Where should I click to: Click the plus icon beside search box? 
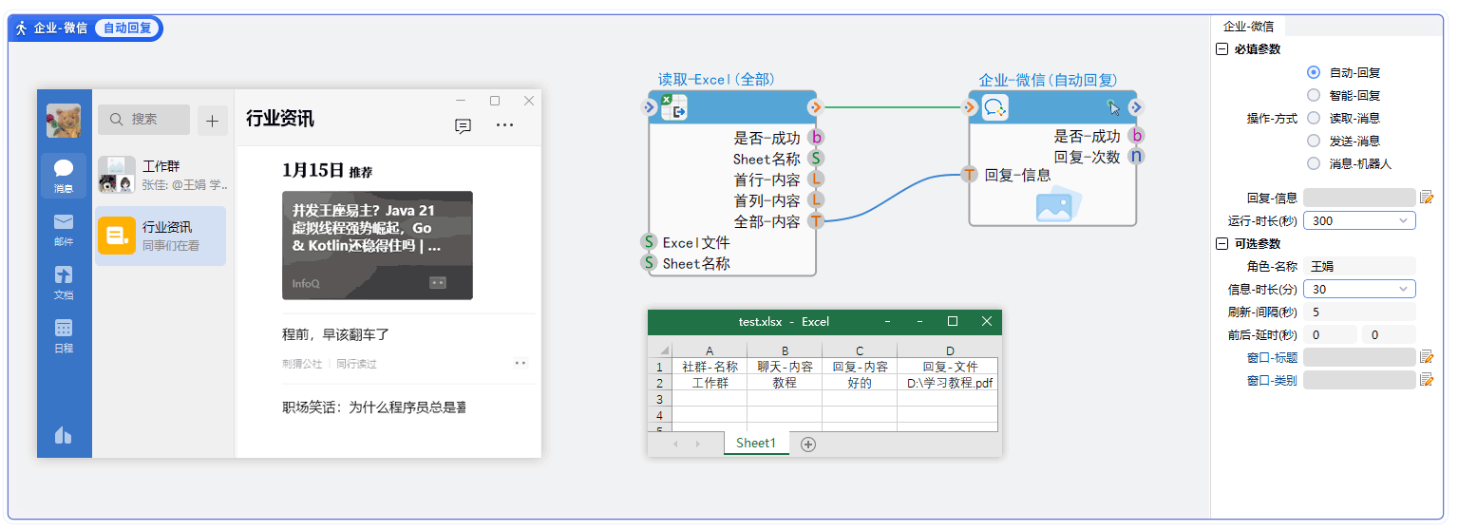click(212, 120)
